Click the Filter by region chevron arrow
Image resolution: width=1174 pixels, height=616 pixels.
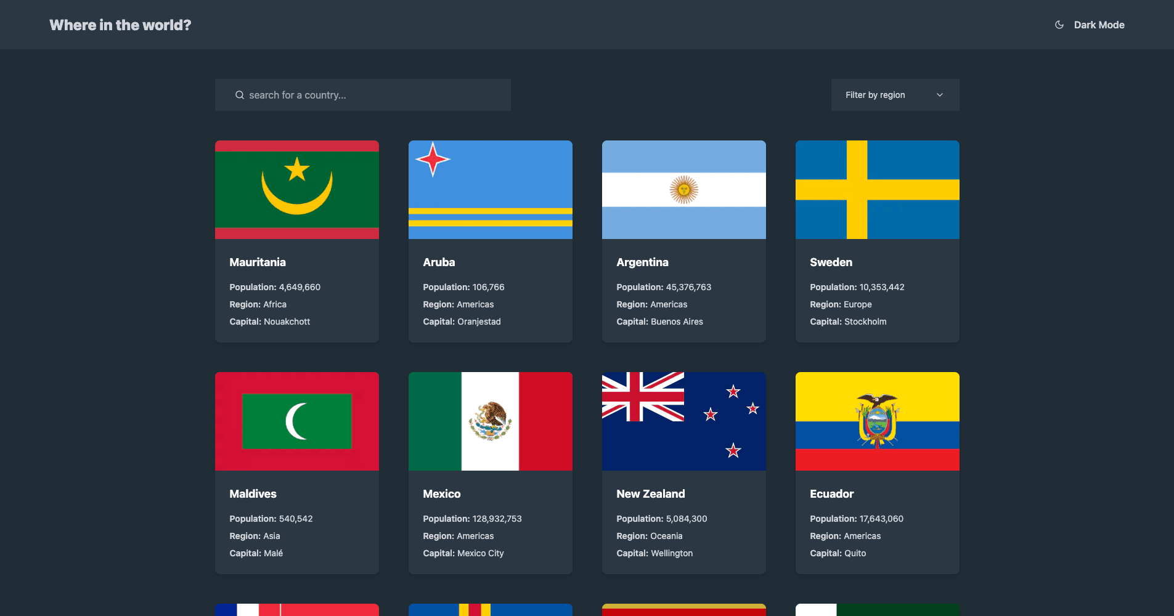point(940,95)
